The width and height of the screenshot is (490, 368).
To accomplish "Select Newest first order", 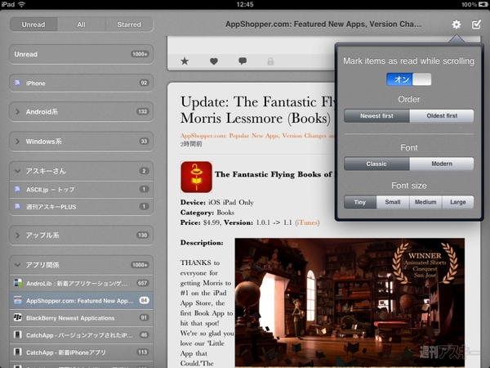I will click(376, 116).
